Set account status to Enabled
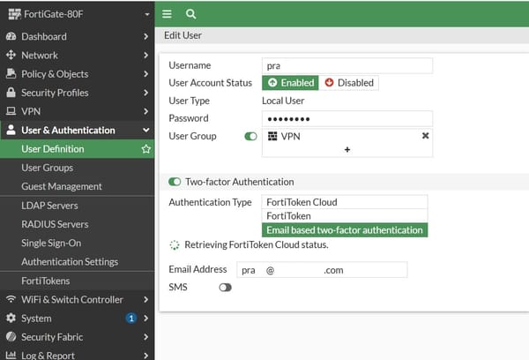Screen dimensions: 529x360 click(290, 83)
